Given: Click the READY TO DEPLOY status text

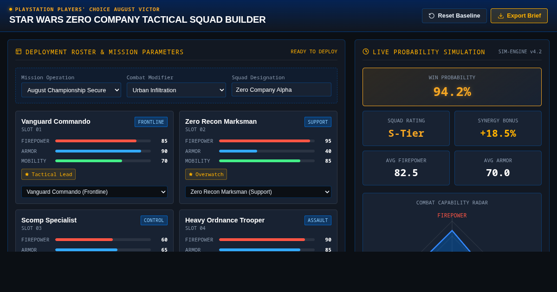Looking at the screenshot, I should click(x=314, y=51).
